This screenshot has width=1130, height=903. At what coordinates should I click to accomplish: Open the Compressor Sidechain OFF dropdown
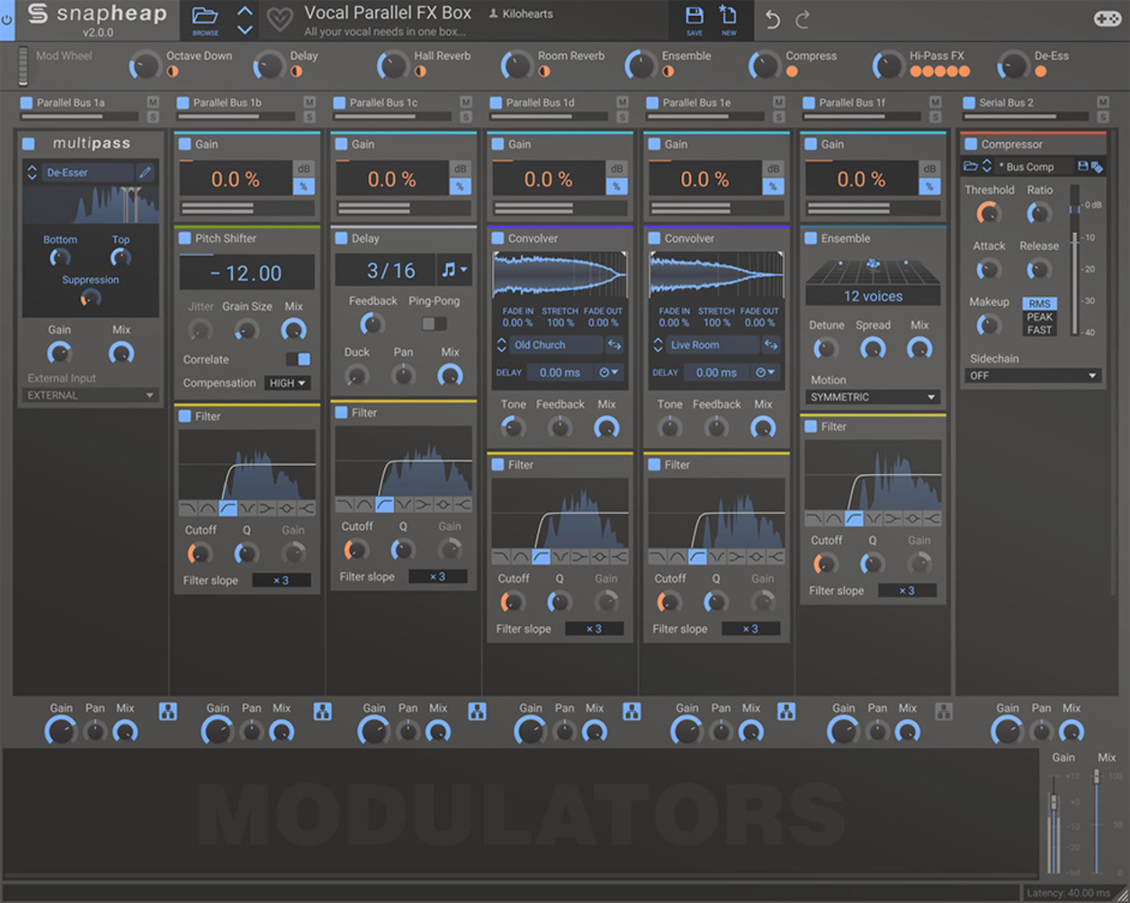1032,375
